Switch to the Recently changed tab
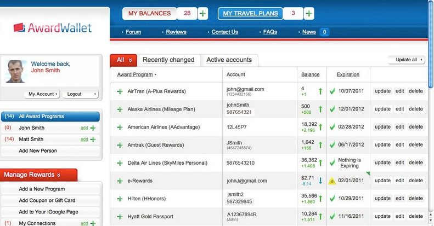 coord(168,60)
